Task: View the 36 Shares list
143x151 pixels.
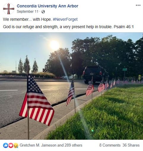Action: tap(131, 145)
